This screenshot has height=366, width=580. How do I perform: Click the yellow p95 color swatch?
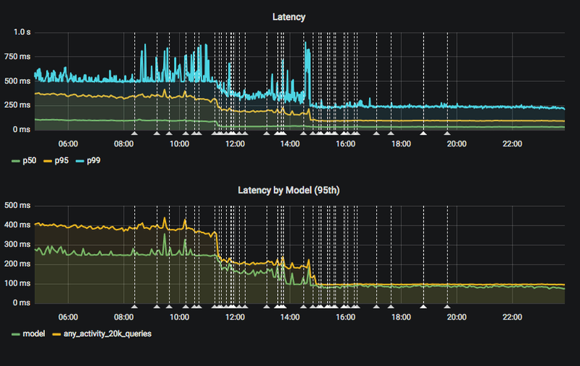tap(48, 161)
